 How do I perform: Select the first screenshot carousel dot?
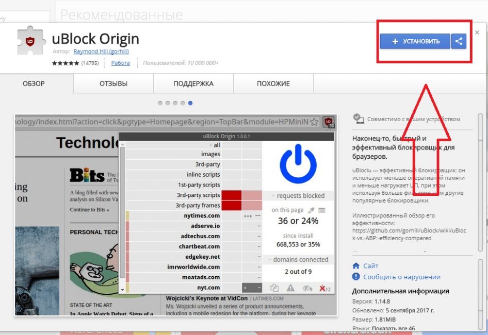coord(160,103)
